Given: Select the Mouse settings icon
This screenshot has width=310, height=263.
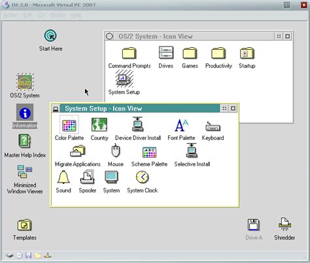Looking at the screenshot, I should (116, 150).
